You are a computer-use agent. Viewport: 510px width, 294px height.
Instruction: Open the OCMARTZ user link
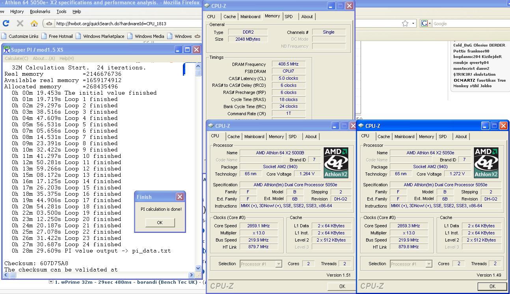[x=464, y=80]
